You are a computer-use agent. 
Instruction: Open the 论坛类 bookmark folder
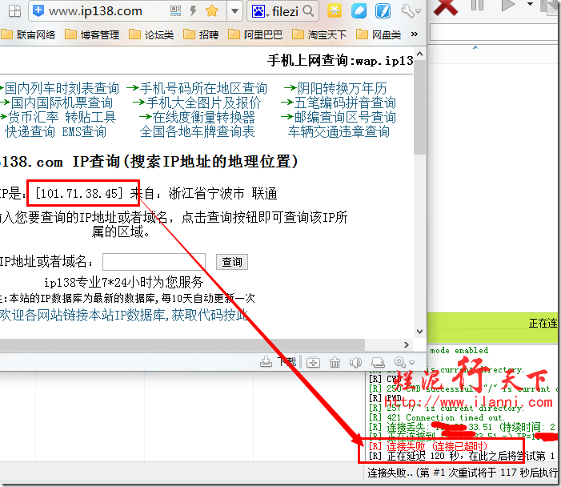[x=151, y=34]
